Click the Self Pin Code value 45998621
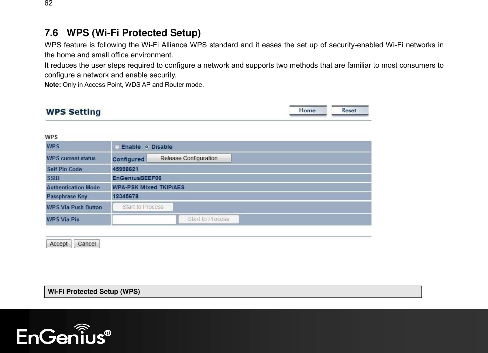This screenshot has height=353, width=488. click(125, 169)
